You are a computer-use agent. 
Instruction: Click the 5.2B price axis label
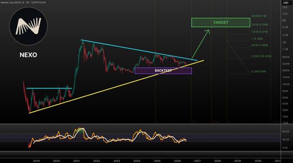click(285, 27)
